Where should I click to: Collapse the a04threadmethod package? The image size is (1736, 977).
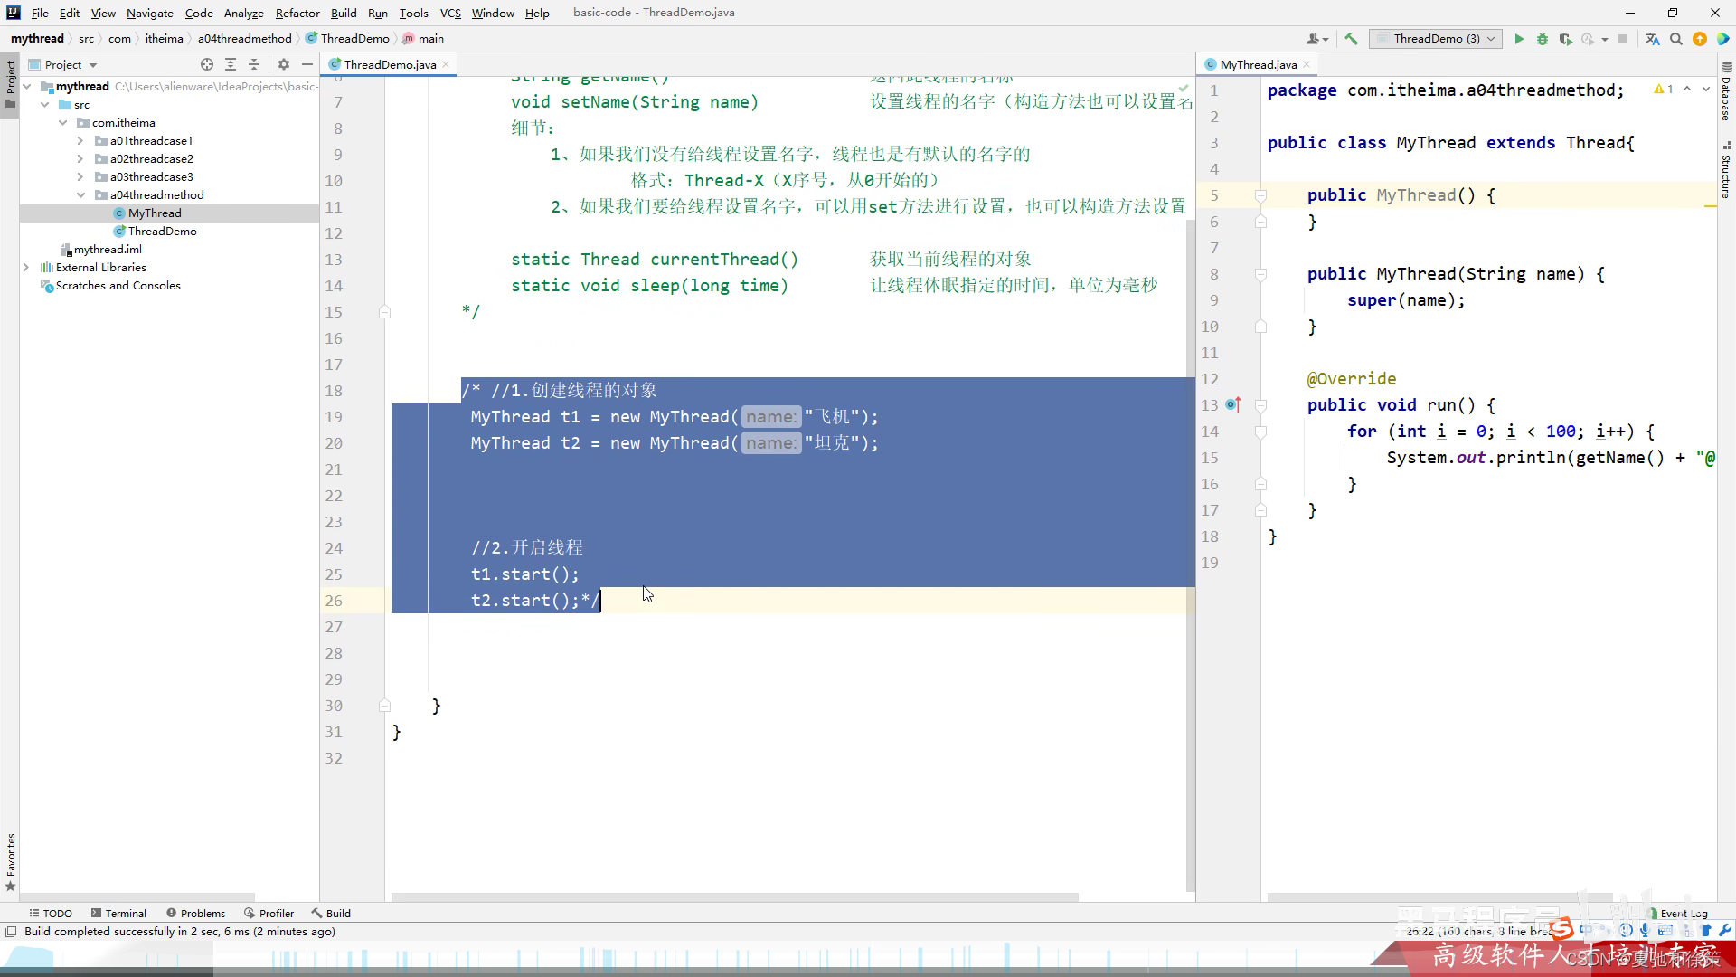[x=80, y=195]
